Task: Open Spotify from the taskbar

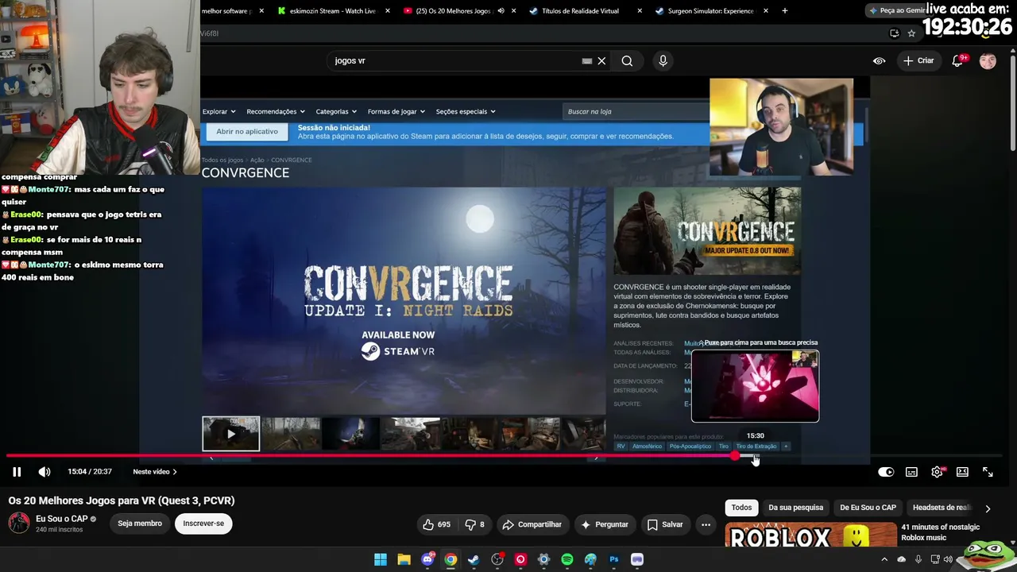Action: coord(567,559)
